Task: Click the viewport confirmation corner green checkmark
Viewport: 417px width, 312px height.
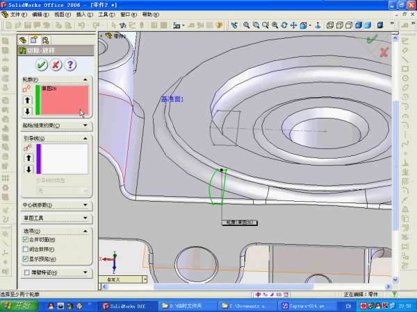Action: [373, 39]
